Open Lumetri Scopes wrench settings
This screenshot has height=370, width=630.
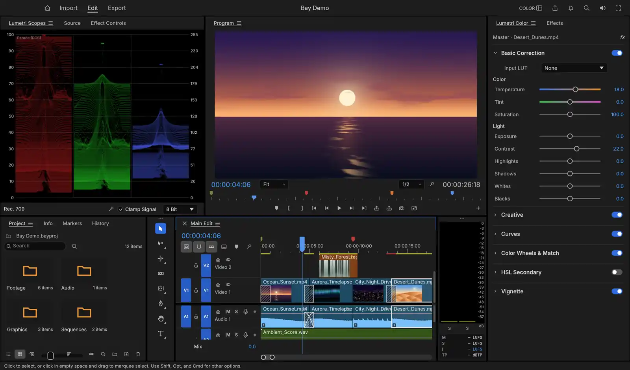click(111, 209)
